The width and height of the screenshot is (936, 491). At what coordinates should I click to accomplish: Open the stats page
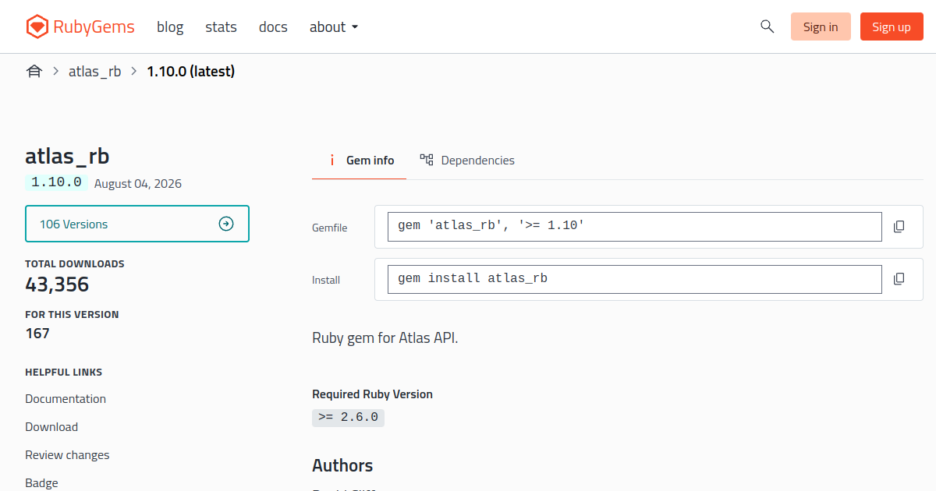tap(221, 27)
